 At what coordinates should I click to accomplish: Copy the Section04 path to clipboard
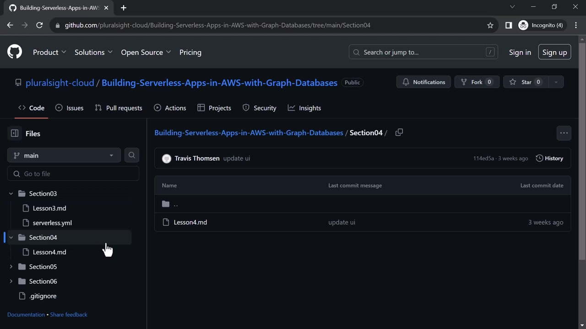pyautogui.click(x=399, y=133)
